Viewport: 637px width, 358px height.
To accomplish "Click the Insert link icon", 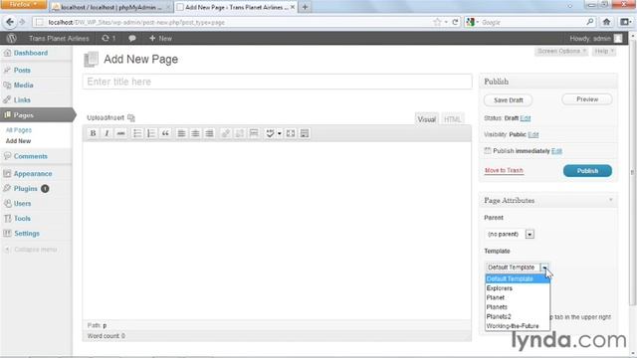I will click(226, 133).
